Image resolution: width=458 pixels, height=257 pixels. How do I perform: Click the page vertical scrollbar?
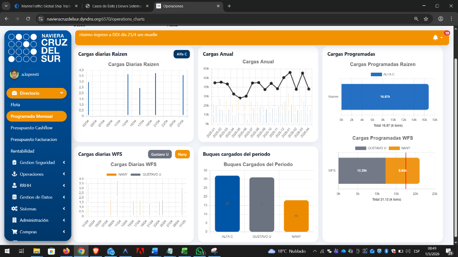point(456,147)
